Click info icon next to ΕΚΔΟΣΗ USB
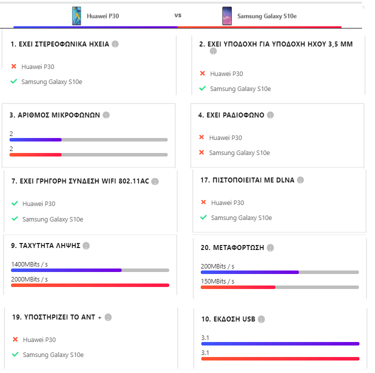 [261, 319]
